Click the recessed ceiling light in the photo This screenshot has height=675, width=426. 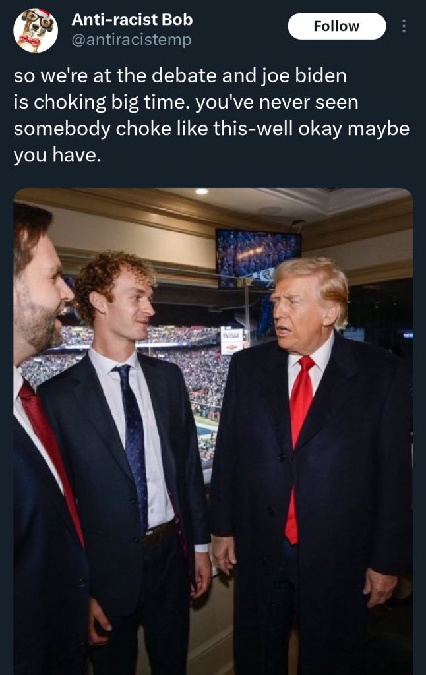tap(201, 191)
